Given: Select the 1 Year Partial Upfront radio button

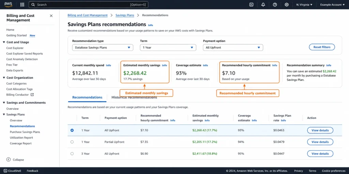Looking at the screenshot, I should (x=72, y=142).
